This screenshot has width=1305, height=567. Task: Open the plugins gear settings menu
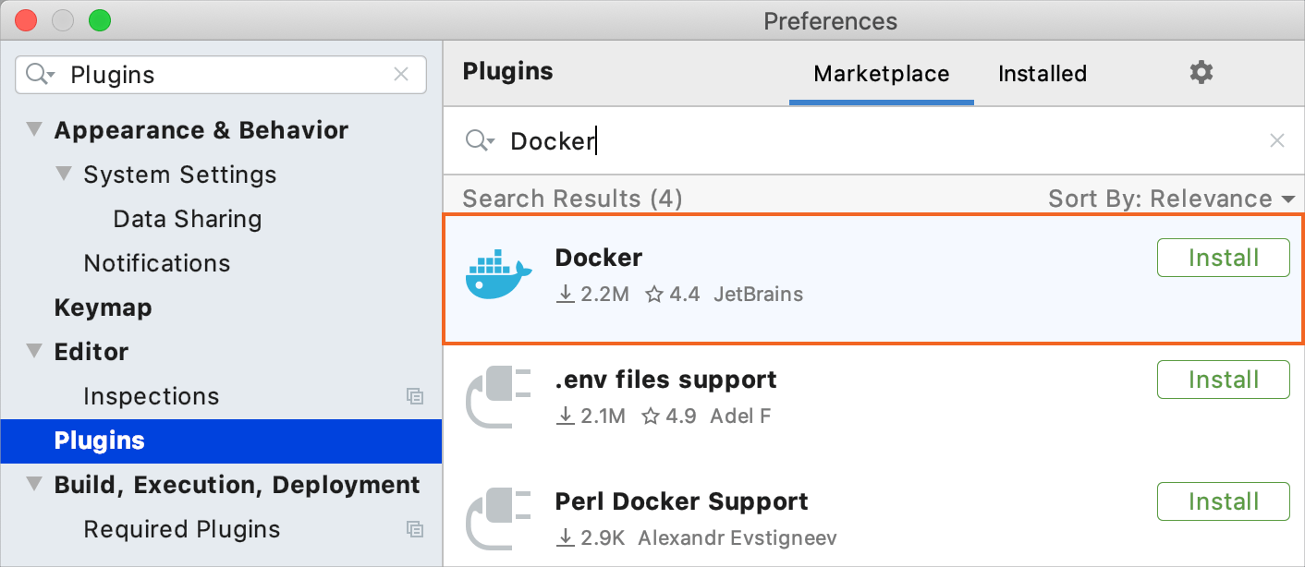1201,73
